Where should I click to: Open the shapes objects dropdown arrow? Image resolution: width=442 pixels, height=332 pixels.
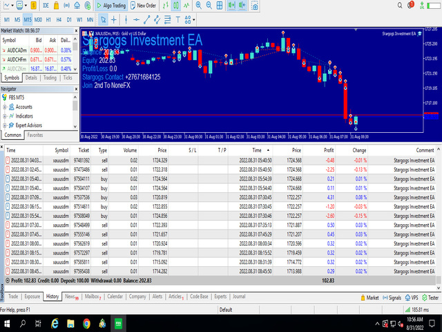click(194, 20)
